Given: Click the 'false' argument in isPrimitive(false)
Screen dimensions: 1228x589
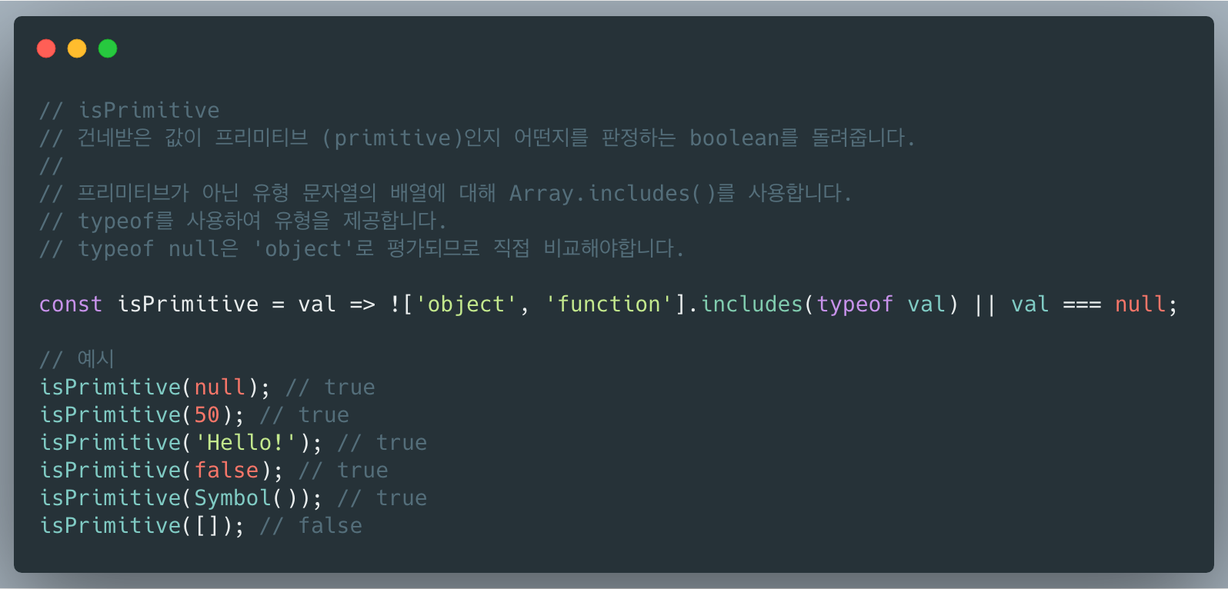Looking at the screenshot, I should click(x=226, y=471).
